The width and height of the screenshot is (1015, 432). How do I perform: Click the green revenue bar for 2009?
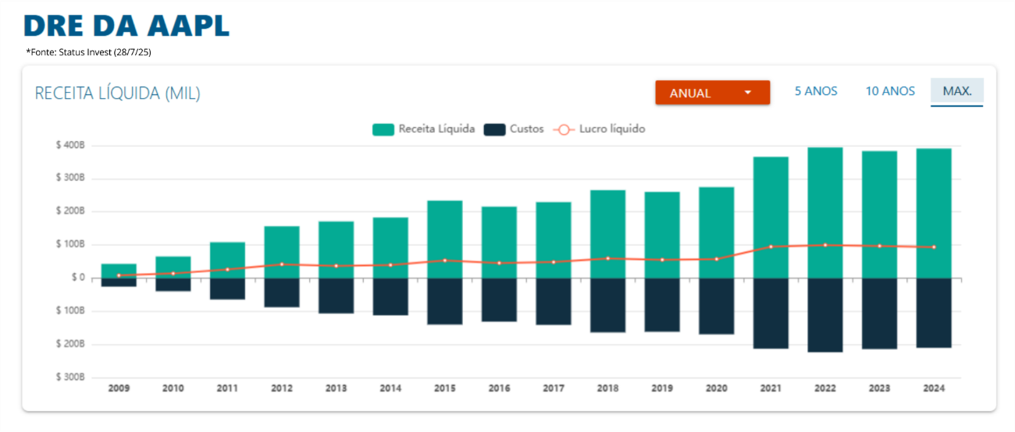pyautogui.click(x=119, y=271)
